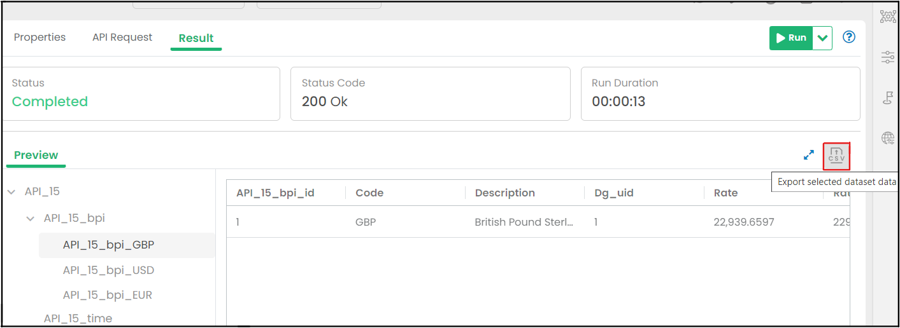Click the Completed status value
This screenshot has height=328, width=900.
point(50,102)
